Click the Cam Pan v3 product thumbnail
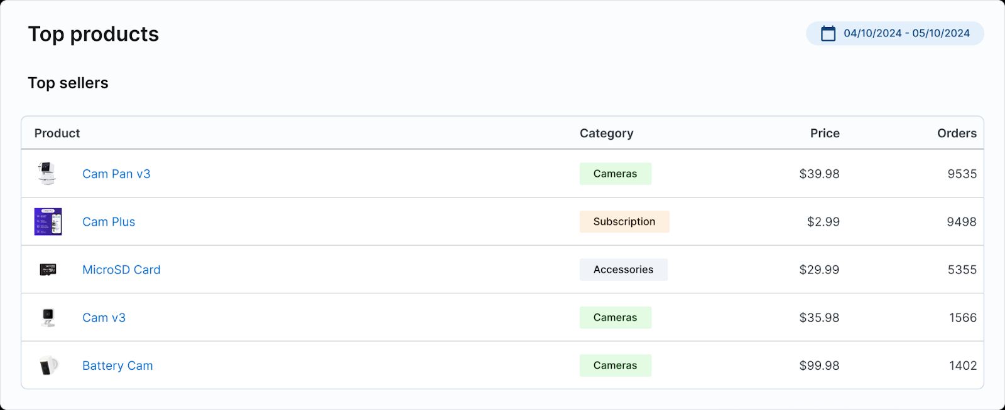Image resolution: width=1005 pixels, height=410 pixels. coord(48,174)
